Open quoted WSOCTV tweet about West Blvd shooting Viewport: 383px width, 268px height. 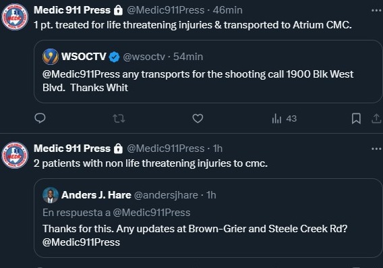[208, 72]
